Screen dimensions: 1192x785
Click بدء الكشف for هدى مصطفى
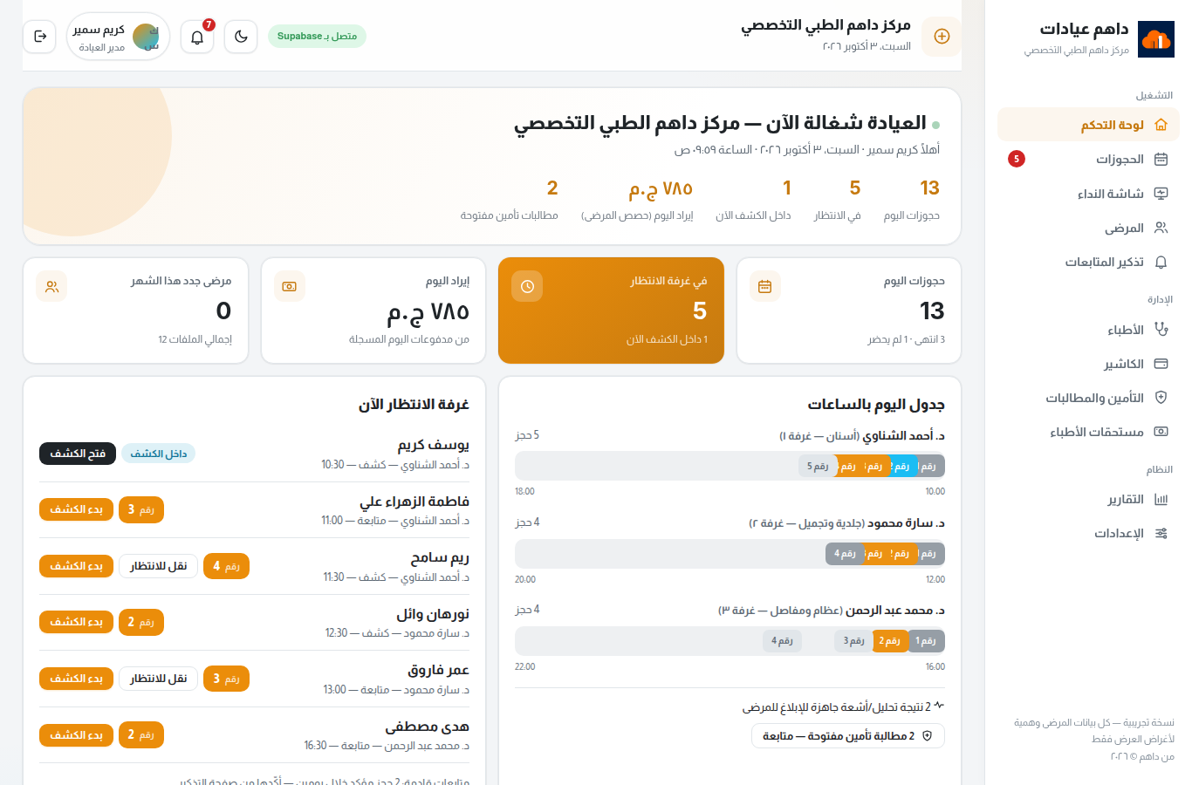76,735
